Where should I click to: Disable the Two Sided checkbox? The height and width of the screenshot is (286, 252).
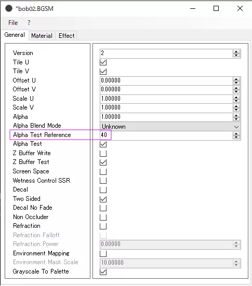(x=103, y=199)
